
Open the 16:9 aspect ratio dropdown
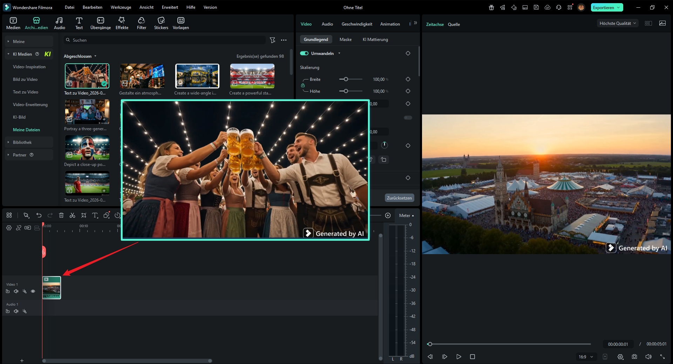pos(586,357)
